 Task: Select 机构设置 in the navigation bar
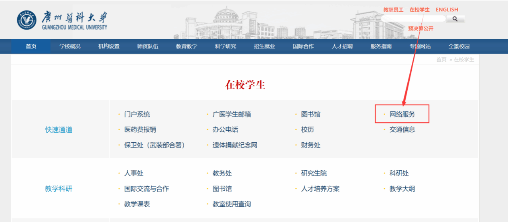(109, 46)
